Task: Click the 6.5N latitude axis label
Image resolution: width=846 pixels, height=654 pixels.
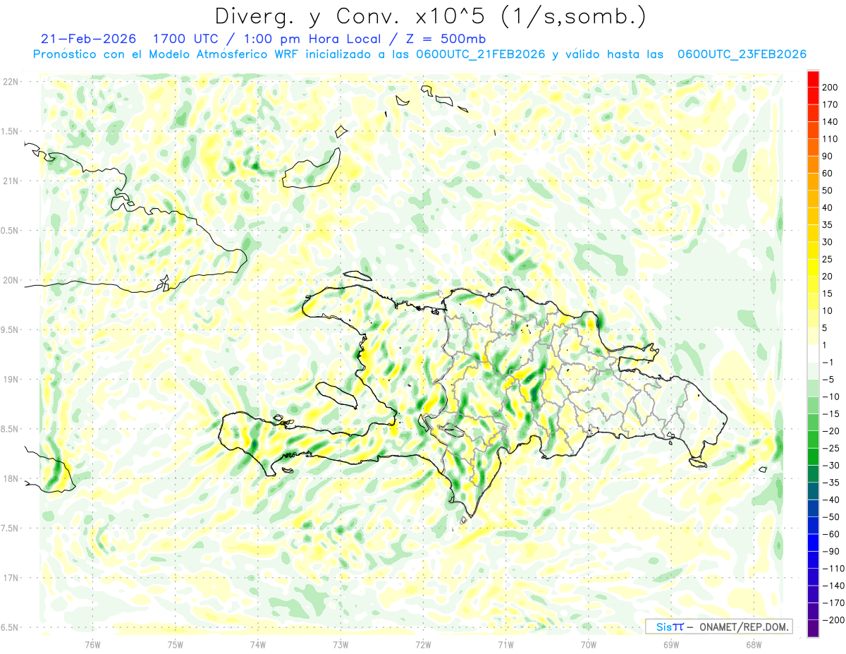Action: tap(11, 627)
